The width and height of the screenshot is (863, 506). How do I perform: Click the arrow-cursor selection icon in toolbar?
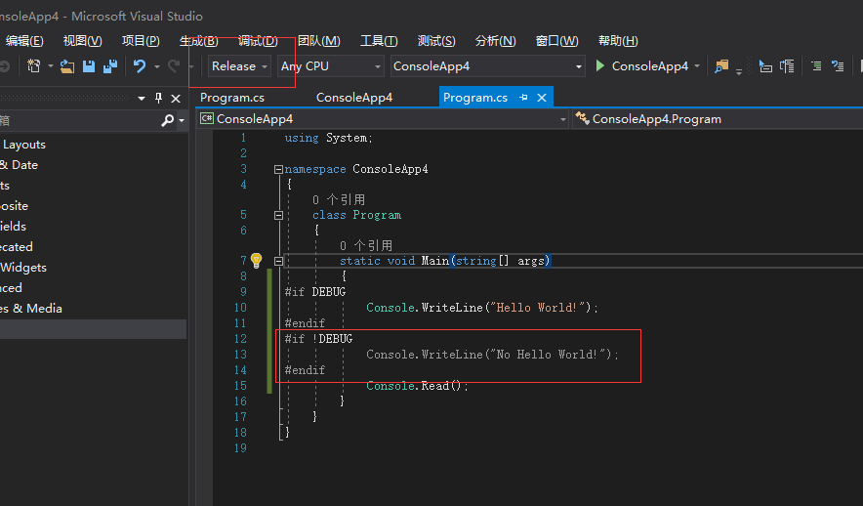tap(765, 66)
